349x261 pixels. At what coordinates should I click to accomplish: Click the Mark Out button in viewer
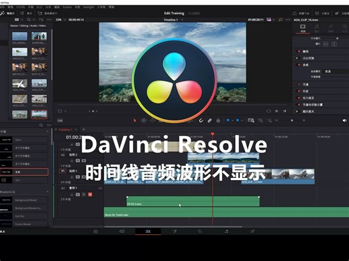(285, 111)
